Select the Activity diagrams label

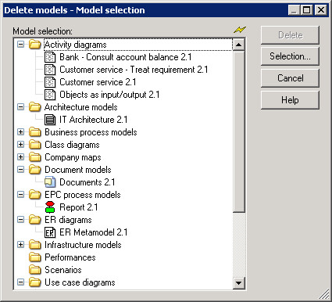click(76, 45)
